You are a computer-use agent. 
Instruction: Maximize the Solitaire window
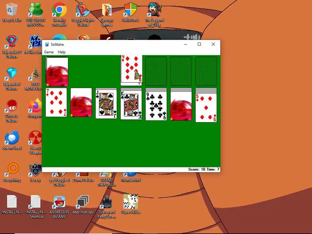click(x=199, y=44)
